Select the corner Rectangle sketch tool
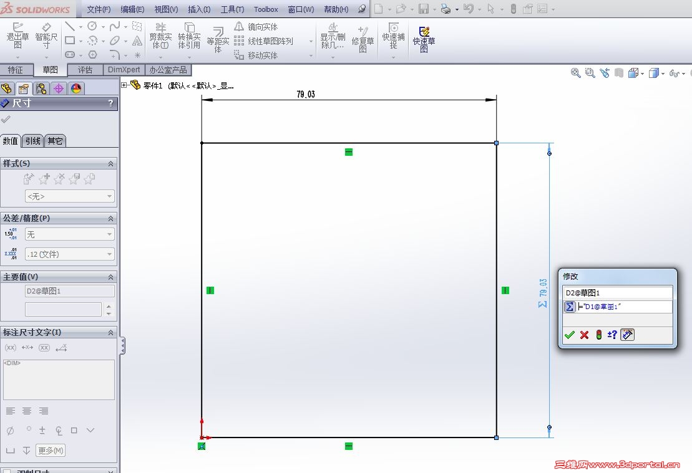This screenshot has width=692, height=473. click(69, 41)
